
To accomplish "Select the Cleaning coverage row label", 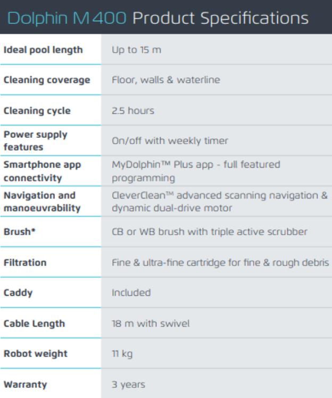I will coord(47,80).
